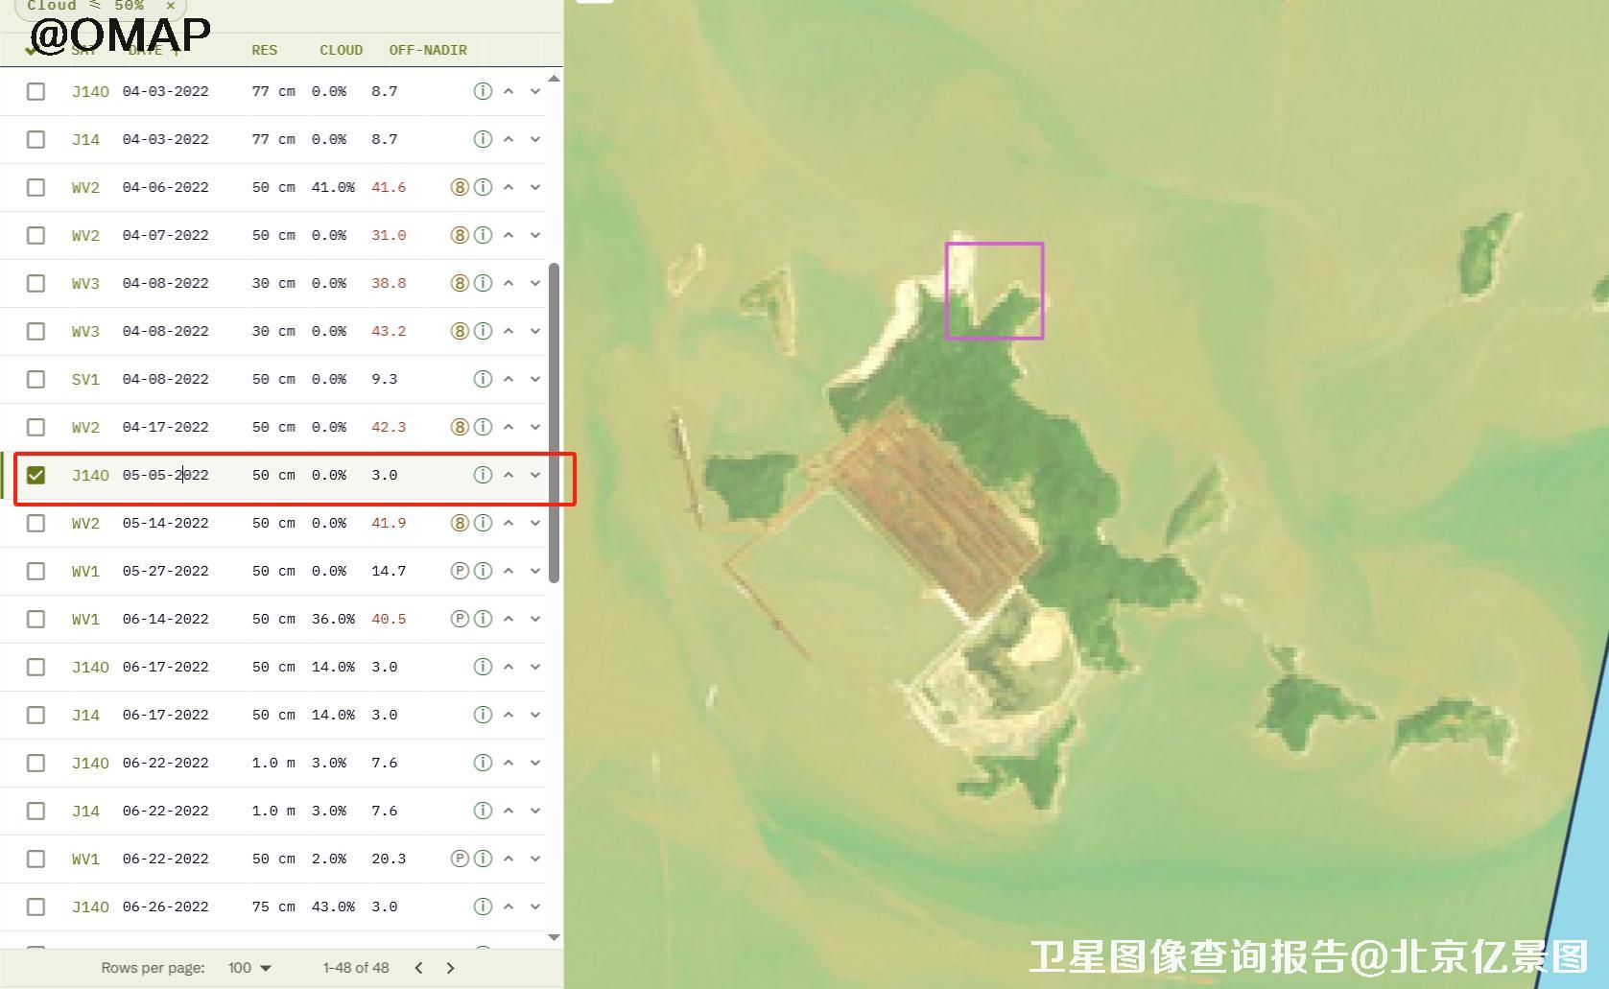Click WV2 satellite name on 05-14-2022 row
The image size is (1609, 989).
pyautogui.click(x=85, y=523)
